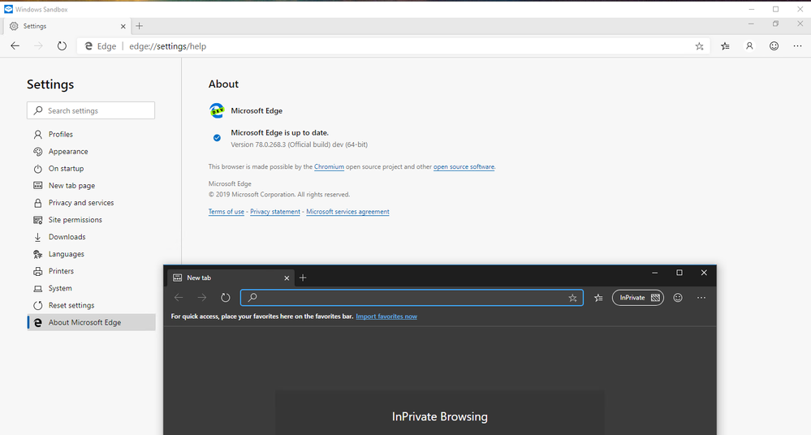Click the up-to-date checkmark icon
This screenshot has width=811, height=435.
pyautogui.click(x=217, y=138)
